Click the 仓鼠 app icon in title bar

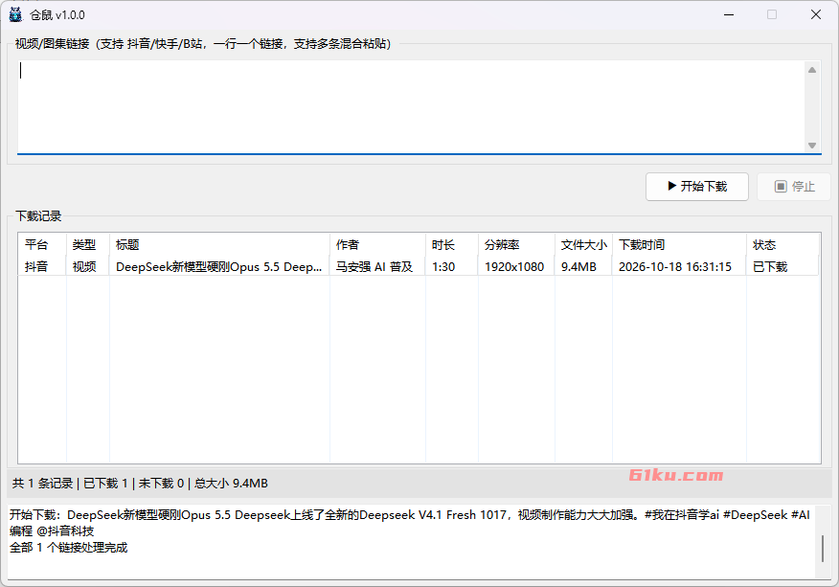(15, 15)
